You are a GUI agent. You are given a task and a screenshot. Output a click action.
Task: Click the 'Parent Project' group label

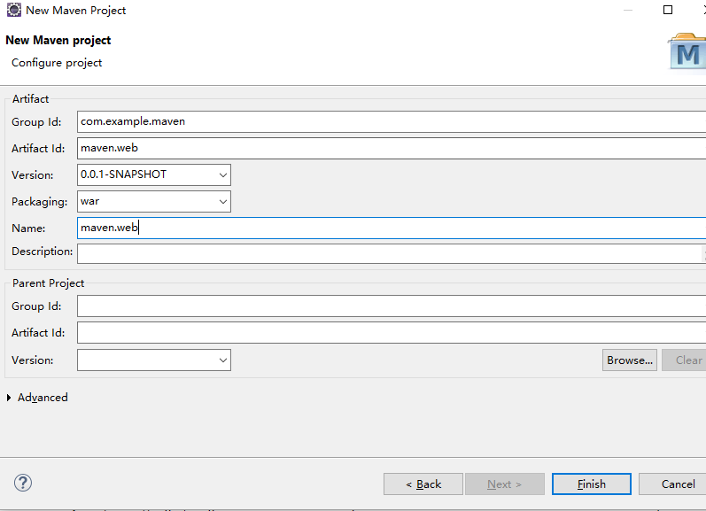click(48, 283)
